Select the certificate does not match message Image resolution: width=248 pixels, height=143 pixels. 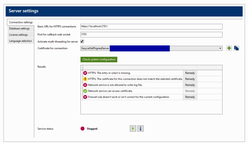coord(135,79)
